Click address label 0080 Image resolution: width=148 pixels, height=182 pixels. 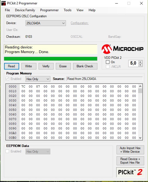click(x=13, y=124)
